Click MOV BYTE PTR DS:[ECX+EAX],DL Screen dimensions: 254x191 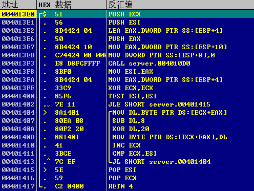pos(170,137)
